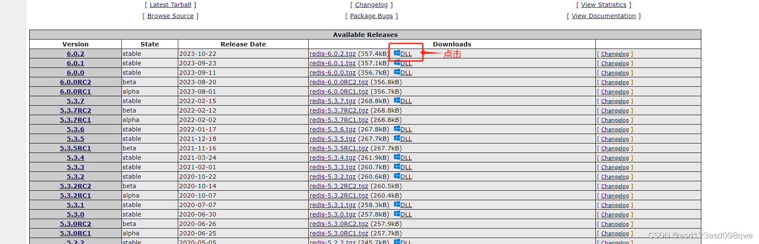This screenshot has height=244, width=759.
Task: Download redis-5.3.7.tgz
Action: 333,101
